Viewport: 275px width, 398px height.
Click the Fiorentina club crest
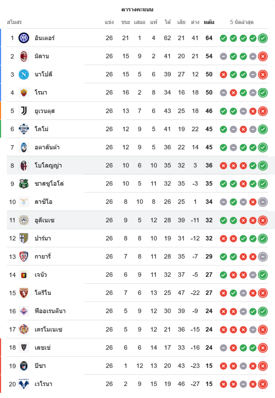pos(24,311)
